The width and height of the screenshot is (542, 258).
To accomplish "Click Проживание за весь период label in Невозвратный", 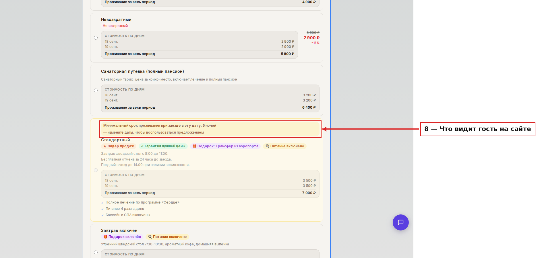I will pos(130,54).
